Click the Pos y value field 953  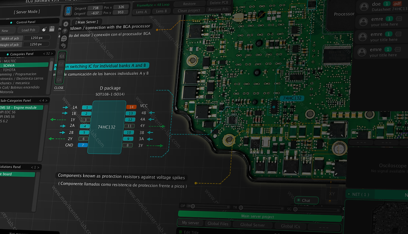(120, 12)
